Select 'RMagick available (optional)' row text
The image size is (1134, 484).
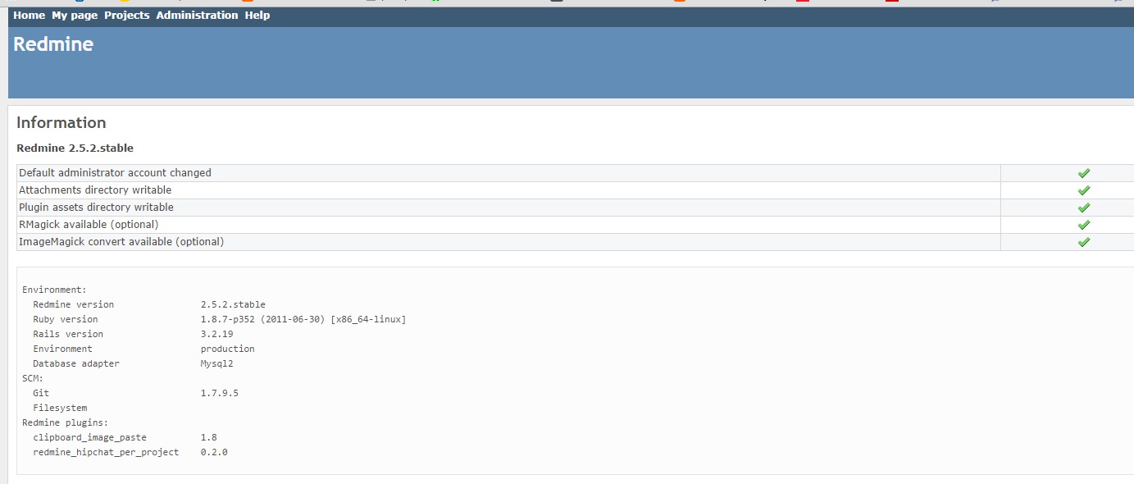coord(89,225)
